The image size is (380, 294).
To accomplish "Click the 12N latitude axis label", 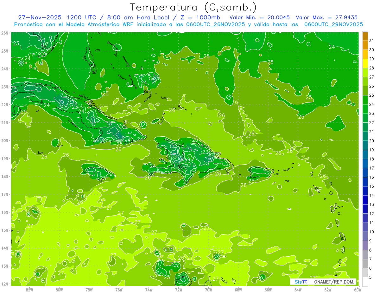I will (4, 284).
